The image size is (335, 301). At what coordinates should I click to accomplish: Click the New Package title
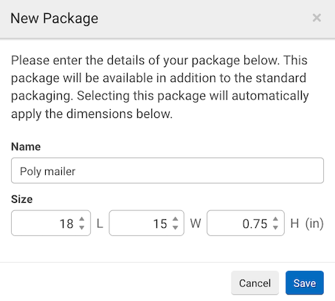(55, 18)
